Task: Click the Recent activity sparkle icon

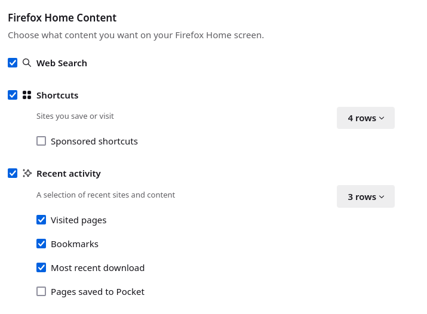Action: tap(27, 173)
